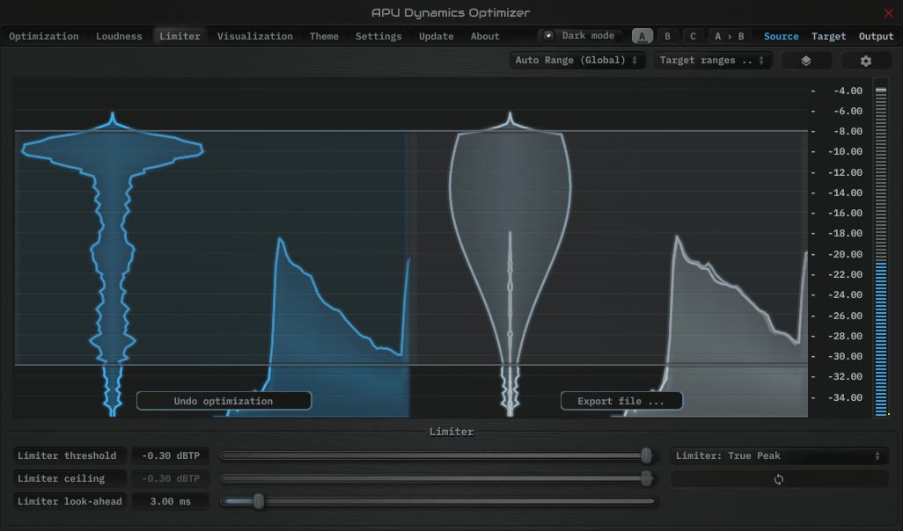Open the Settings tab
The width and height of the screenshot is (903, 531).
pos(378,36)
